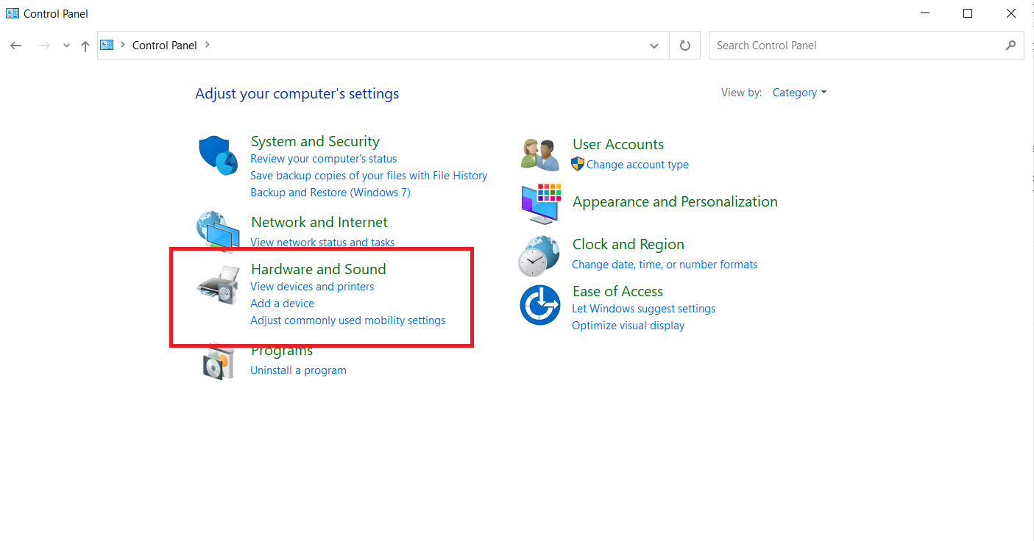The height and width of the screenshot is (541, 1034).
Task: Open the Programs heading
Action: 282,350
